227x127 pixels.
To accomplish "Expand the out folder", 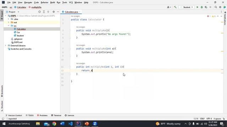I will click(9, 22).
